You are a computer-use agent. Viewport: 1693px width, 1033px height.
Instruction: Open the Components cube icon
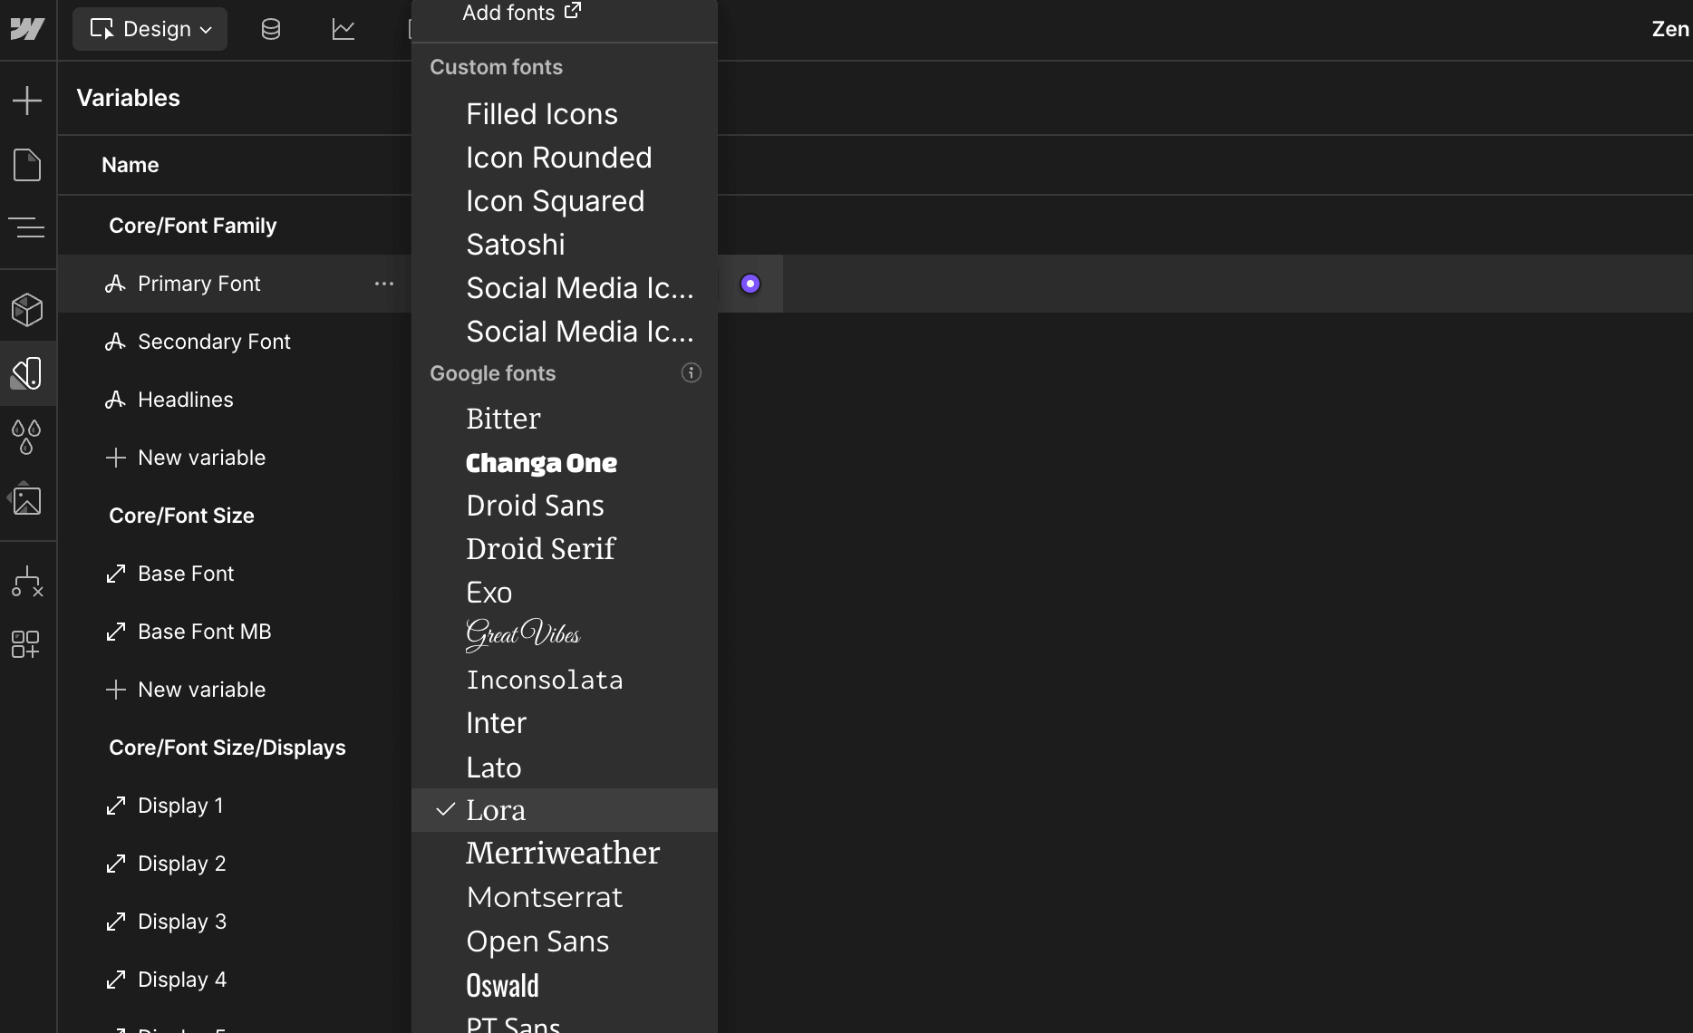[27, 310]
